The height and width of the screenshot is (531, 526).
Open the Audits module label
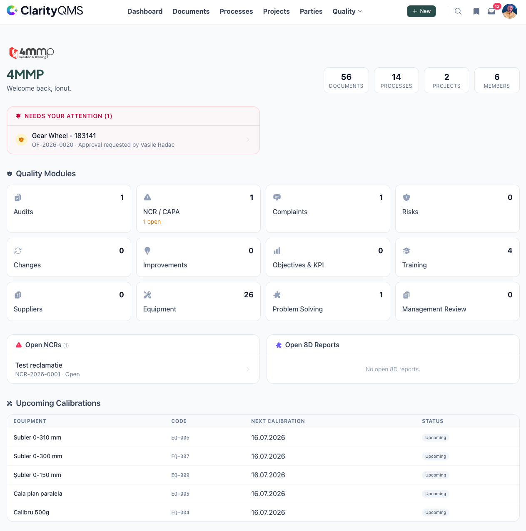[x=23, y=212]
